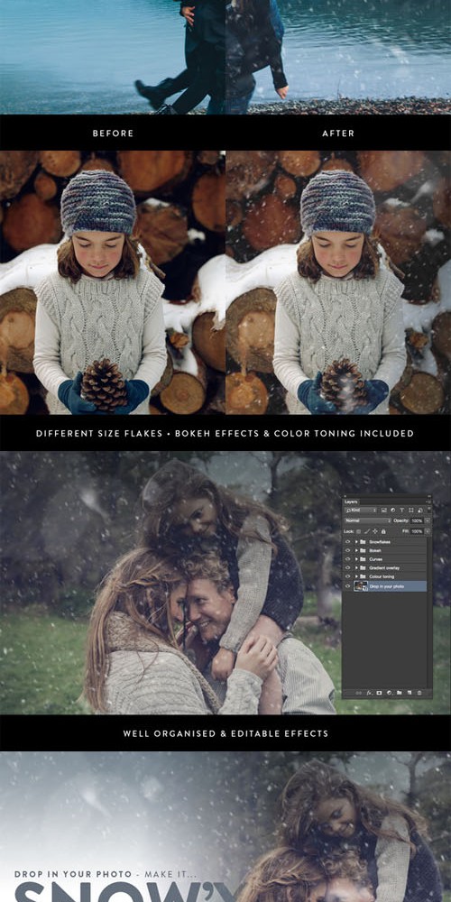Image resolution: width=451 pixels, height=902 pixels.
Task: Delete layer with trash icon
Action: point(419,693)
